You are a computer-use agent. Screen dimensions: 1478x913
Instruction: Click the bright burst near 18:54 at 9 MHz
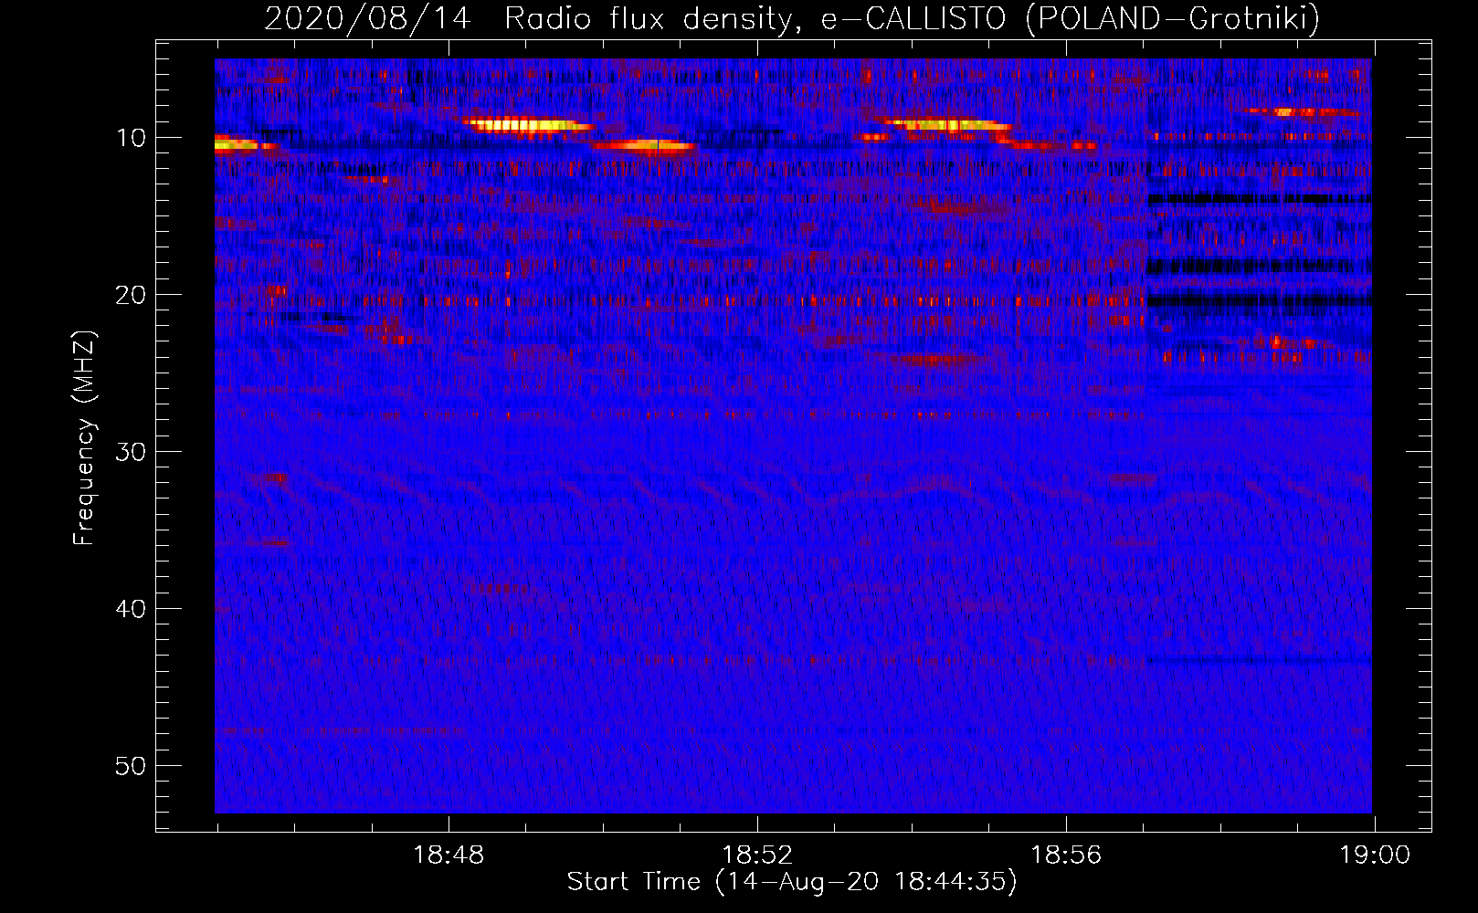[950, 125]
